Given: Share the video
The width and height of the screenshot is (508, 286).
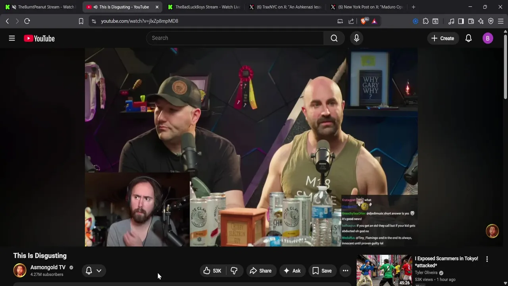Looking at the screenshot, I should tap(261, 271).
